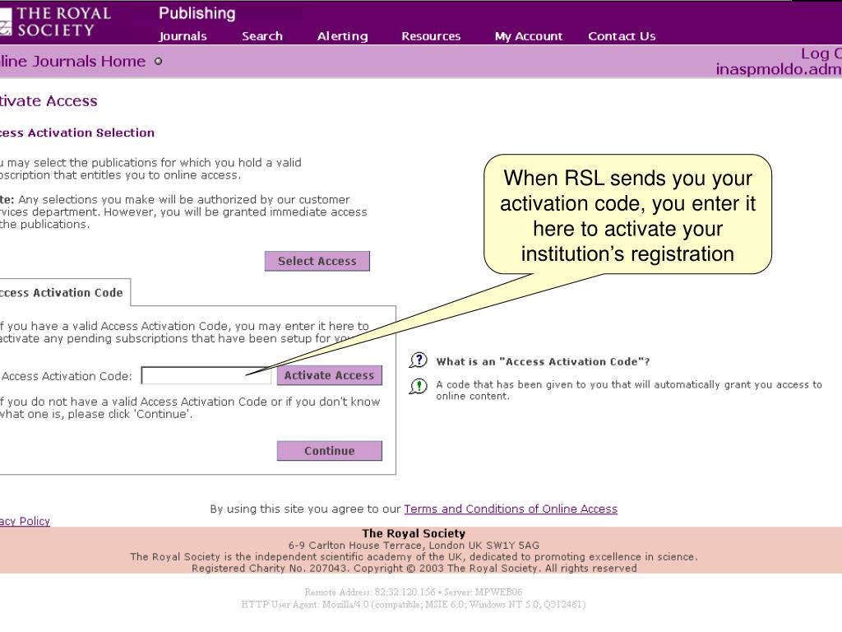Viewport: 842px width, 632px height.
Task: Click the bullet icon beside Journals Home
Action: [158, 61]
